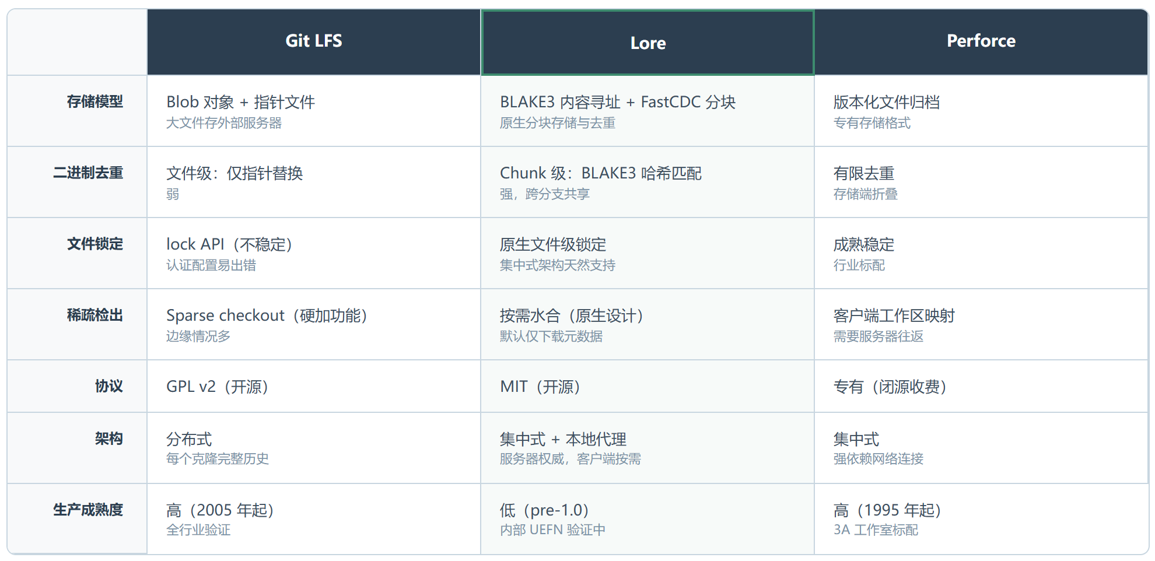Select the 版本化文件归档 cell
This screenshot has height=561, width=1155.
[981, 111]
